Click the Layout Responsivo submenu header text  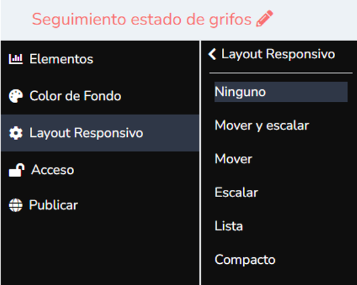[x=278, y=54]
